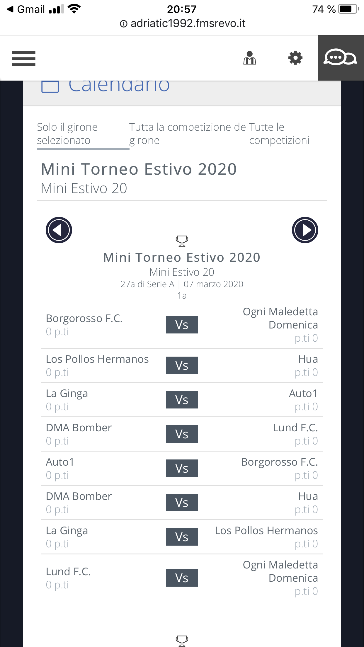Screen dimensions: 364x647
Task: Open the hamburger navigation menu
Action: (24, 58)
